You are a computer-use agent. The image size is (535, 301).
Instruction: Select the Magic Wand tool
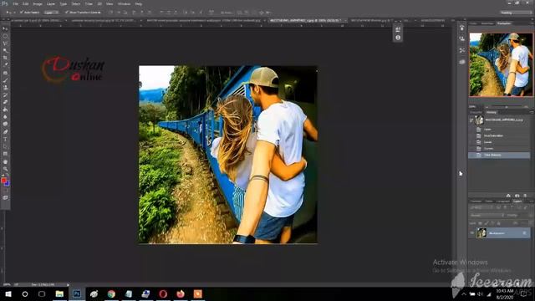point(5,50)
